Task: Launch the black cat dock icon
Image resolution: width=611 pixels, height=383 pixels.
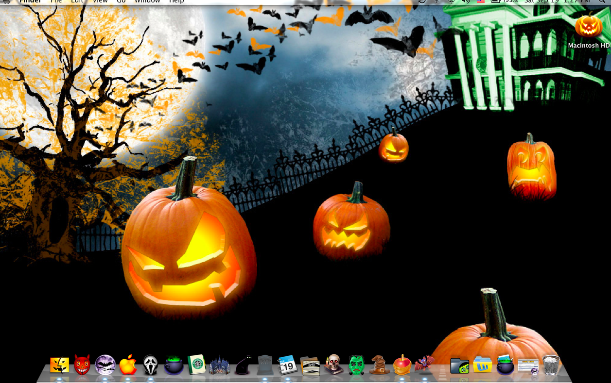Action: point(243,365)
